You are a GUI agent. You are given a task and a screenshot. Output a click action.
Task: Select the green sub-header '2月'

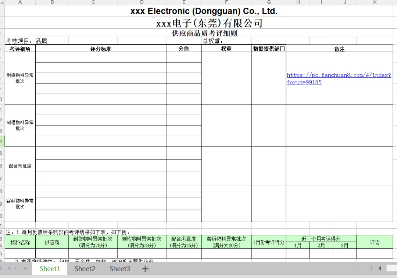pyautogui.click(x=321, y=245)
